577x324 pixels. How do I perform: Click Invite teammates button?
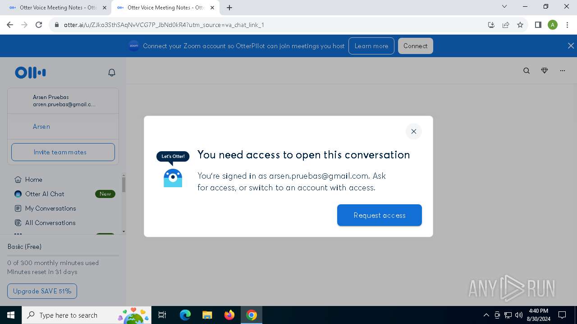63,152
